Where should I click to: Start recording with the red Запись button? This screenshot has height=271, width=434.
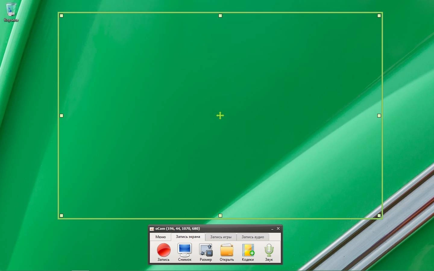163,252
